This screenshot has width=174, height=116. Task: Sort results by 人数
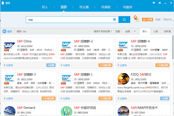coord(155,31)
